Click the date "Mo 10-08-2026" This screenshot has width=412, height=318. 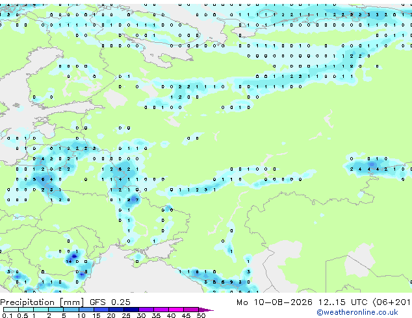pos(274,302)
